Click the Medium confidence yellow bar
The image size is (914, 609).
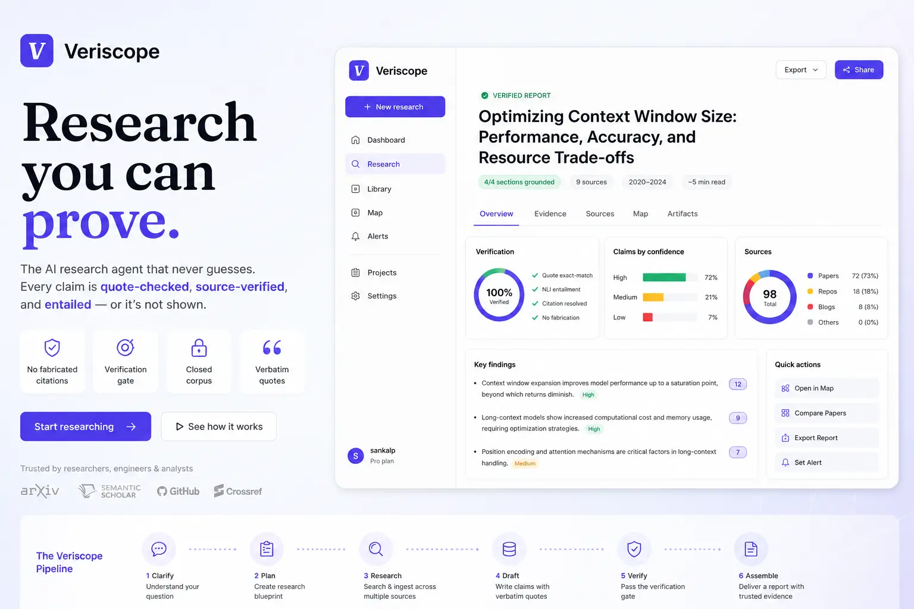click(653, 297)
